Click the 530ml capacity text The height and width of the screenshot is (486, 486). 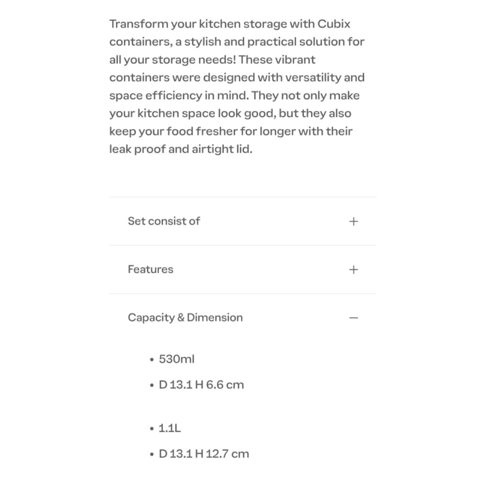[x=177, y=359]
